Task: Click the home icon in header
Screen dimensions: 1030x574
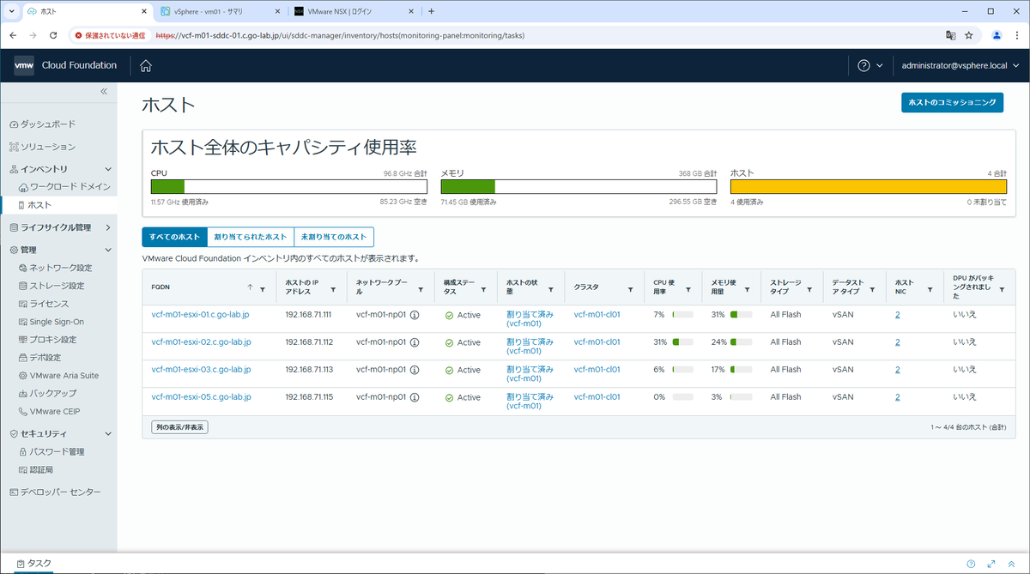Action: [x=146, y=65]
